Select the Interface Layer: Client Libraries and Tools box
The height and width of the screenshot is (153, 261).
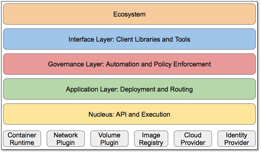click(x=129, y=39)
